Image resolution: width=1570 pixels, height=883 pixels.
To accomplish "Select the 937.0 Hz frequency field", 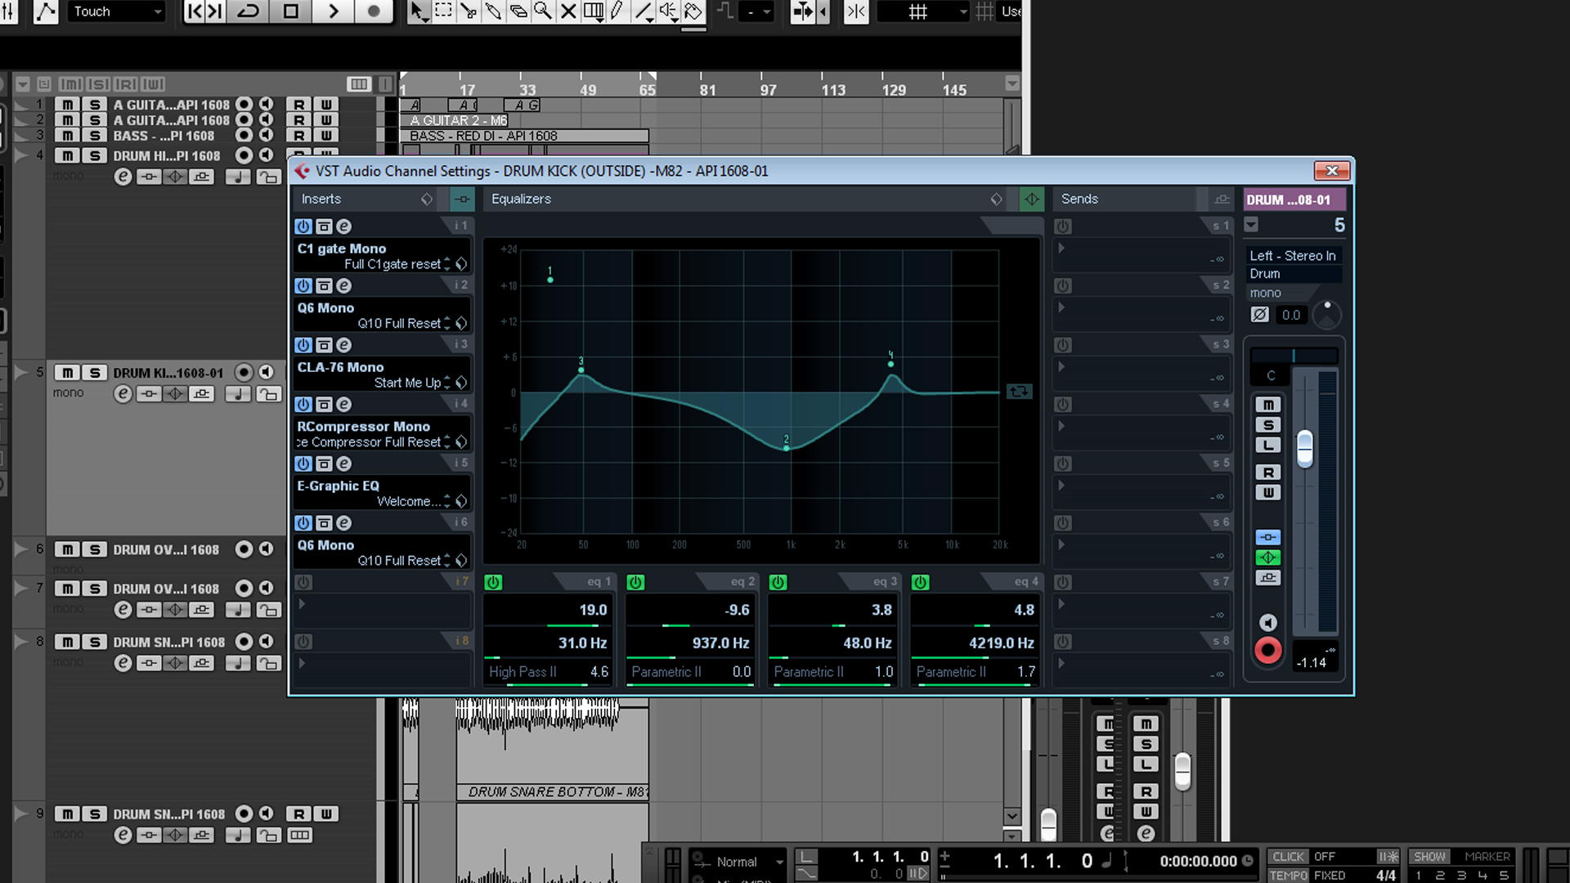I will (x=689, y=643).
